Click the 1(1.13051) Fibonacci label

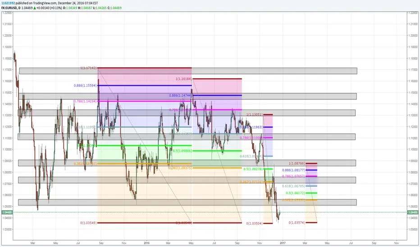(x=255, y=115)
